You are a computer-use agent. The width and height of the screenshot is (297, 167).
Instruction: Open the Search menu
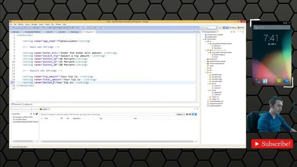(41, 25)
